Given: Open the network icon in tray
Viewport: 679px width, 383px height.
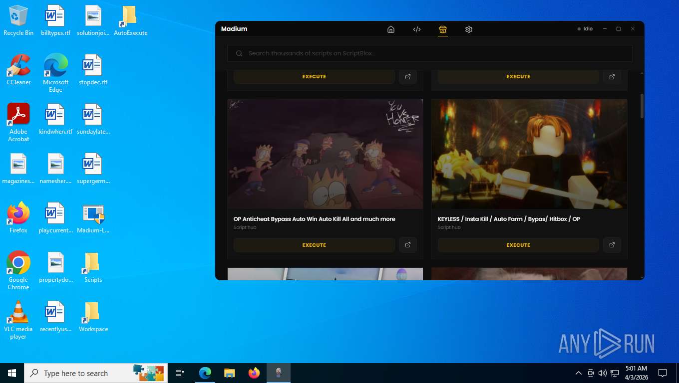Looking at the screenshot, I should click(x=615, y=373).
